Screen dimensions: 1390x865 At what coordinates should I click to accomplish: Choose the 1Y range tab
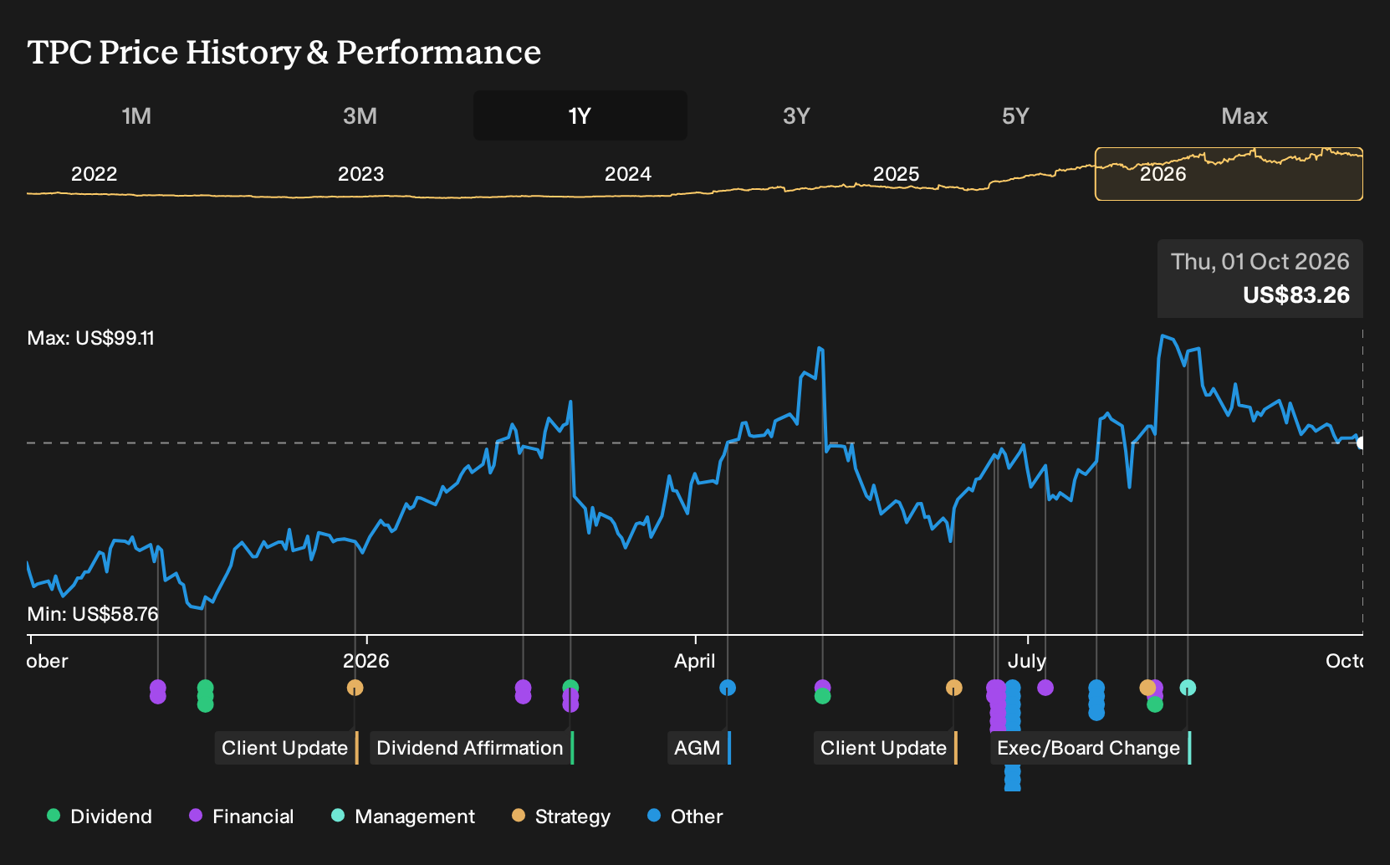(x=580, y=115)
